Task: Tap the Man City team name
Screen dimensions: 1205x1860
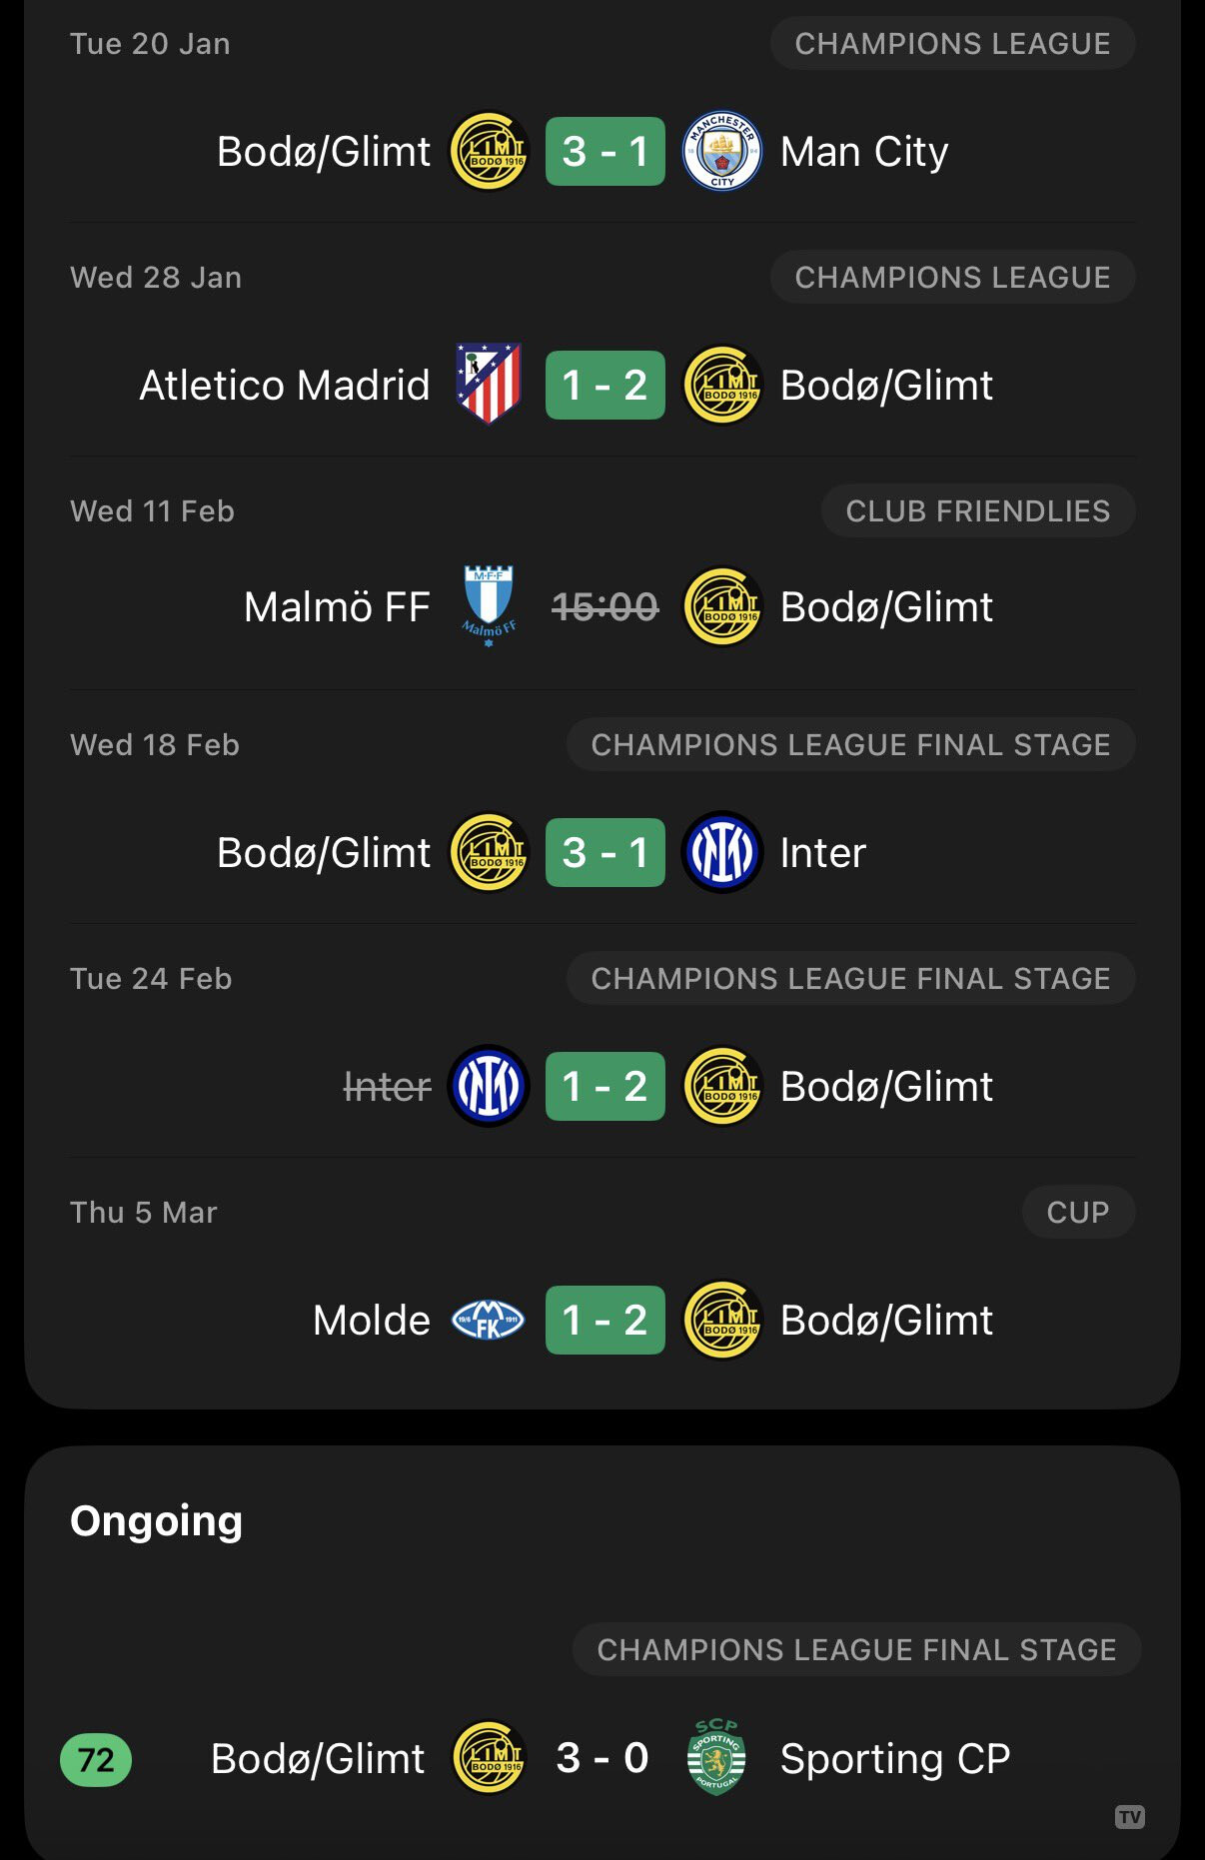Action: [x=863, y=152]
